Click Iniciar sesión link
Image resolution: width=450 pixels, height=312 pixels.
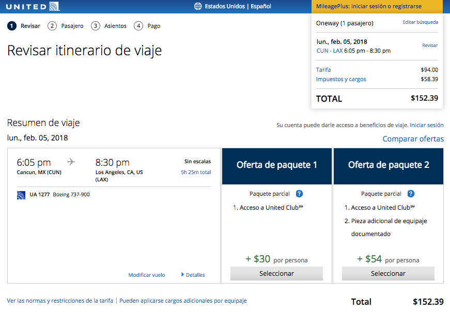[x=427, y=125]
